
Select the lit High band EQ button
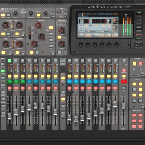tap(51, 28)
